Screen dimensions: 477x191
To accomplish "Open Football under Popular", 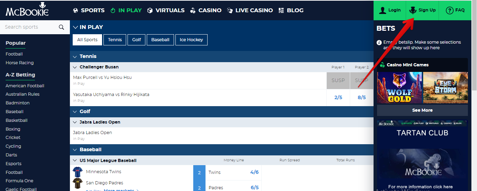I will (x=14, y=54).
